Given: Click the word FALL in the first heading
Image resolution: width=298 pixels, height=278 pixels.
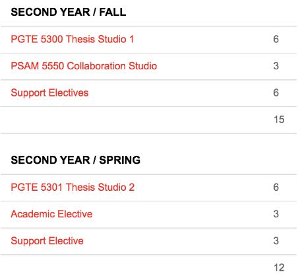Looking at the screenshot, I should click(x=113, y=12).
